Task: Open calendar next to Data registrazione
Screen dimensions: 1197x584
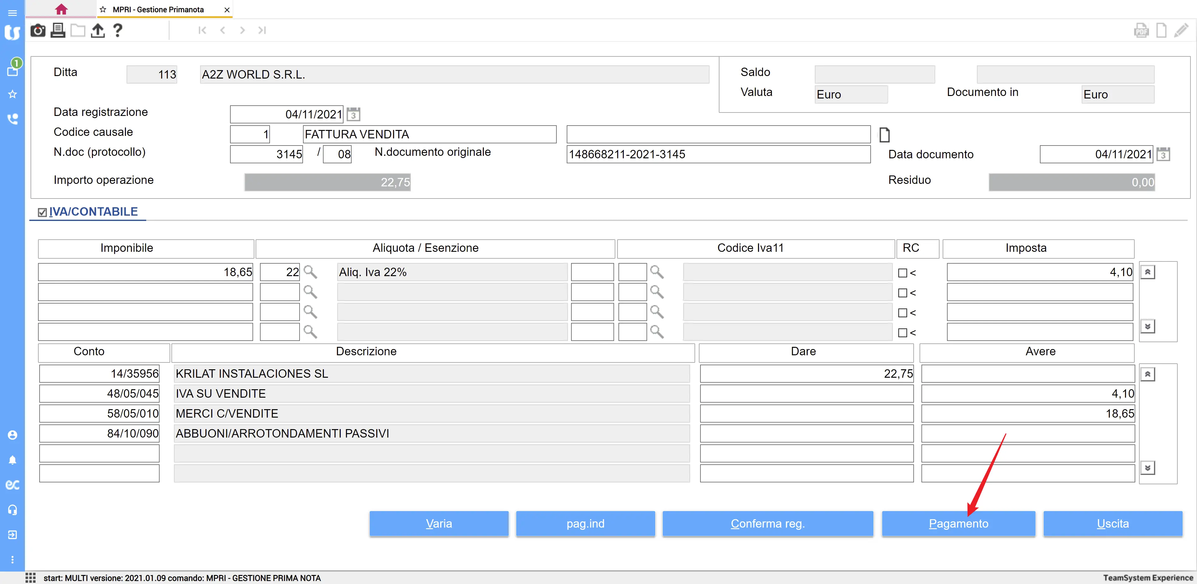Action: [353, 114]
